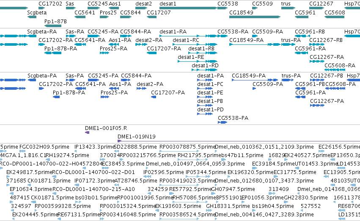The image size is (360, 221).
Task: Select the desat1-PE protein label
Action: click(x=210, y=93)
